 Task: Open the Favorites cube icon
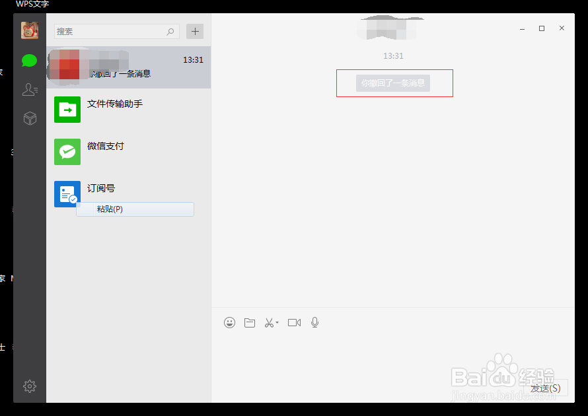click(30, 118)
